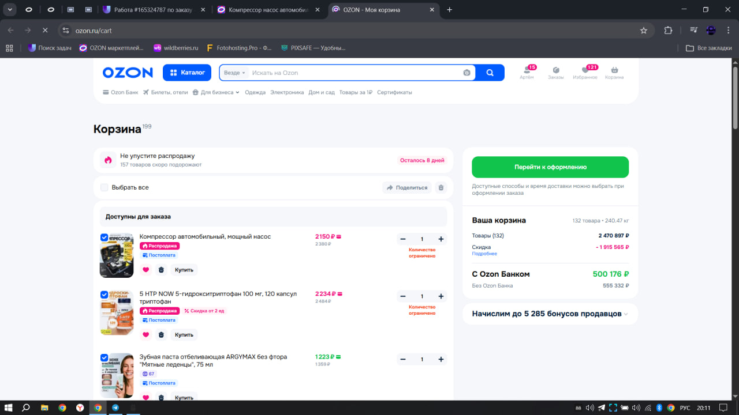The image size is (739, 415).
Task: Delete the 5 HTP NOW item with trash icon
Action: pos(161,335)
